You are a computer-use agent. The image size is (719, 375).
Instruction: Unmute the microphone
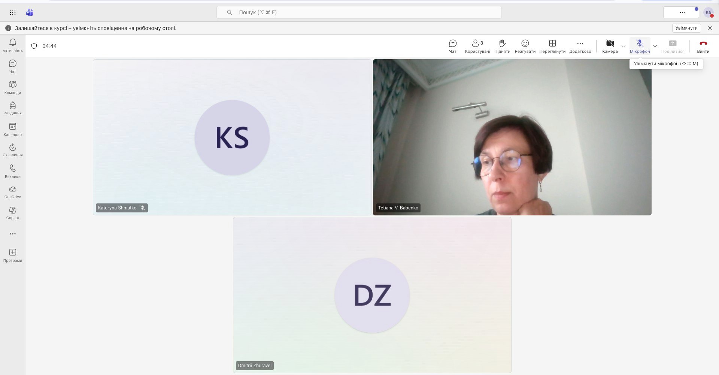click(640, 46)
